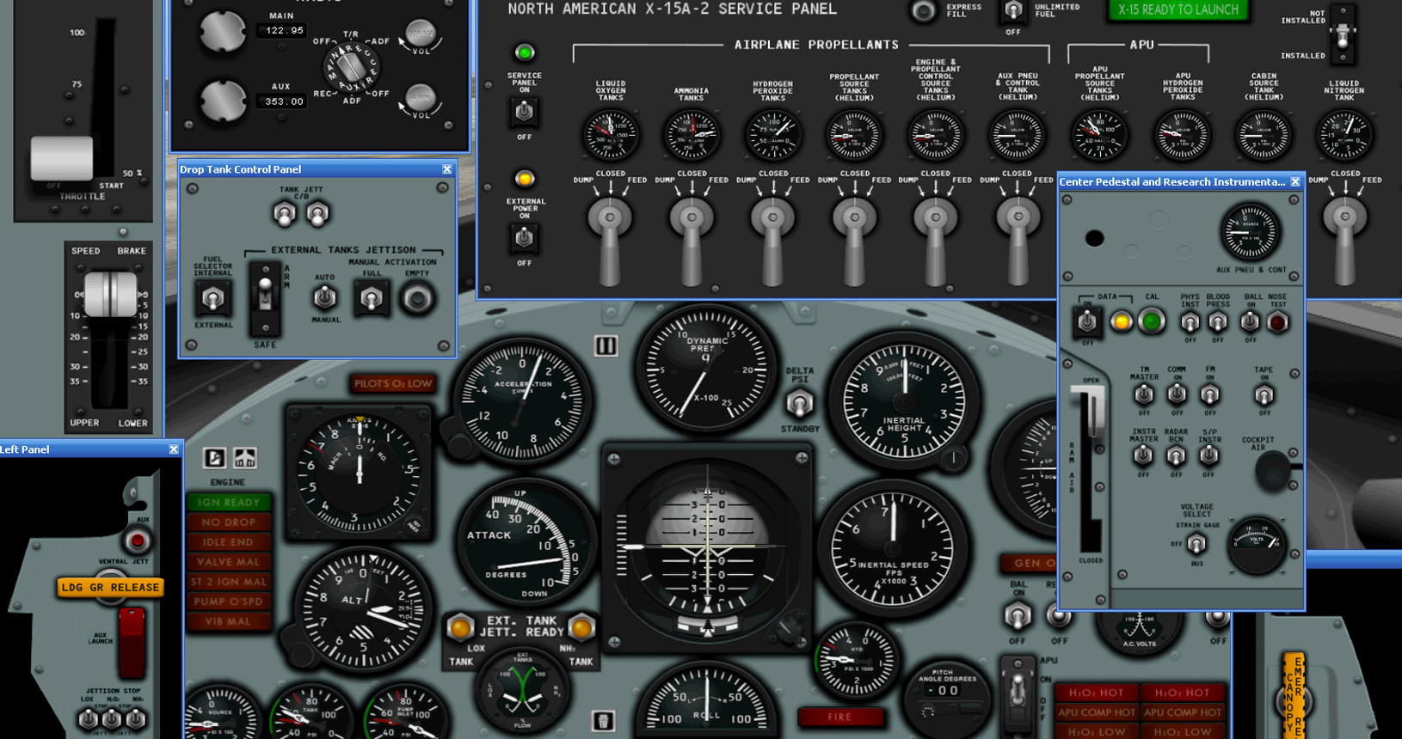Toggle the Delta PSI Standby switch
The height and width of the screenshot is (739, 1402).
pyautogui.click(x=799, y=403)
